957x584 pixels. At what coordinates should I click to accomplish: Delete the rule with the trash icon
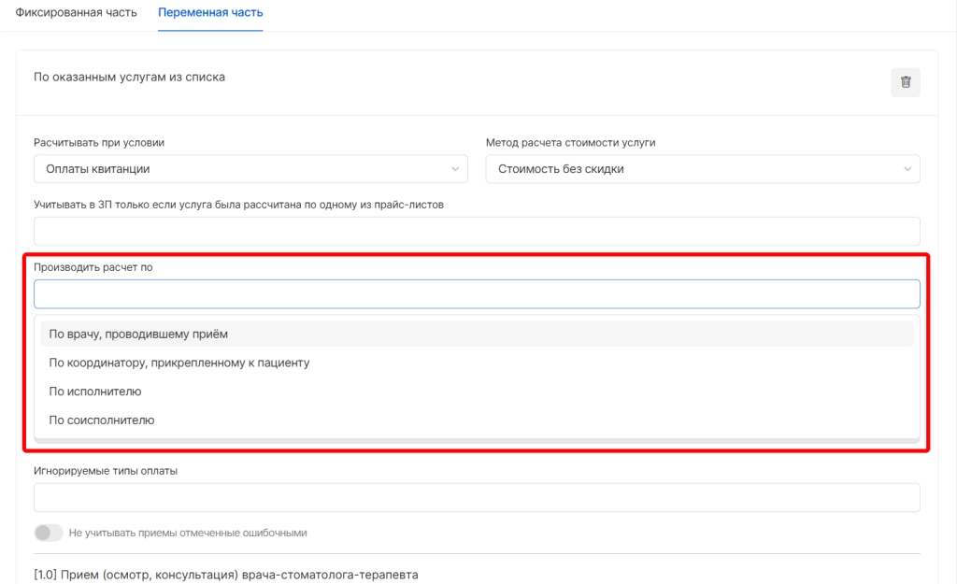click(905, 82)
